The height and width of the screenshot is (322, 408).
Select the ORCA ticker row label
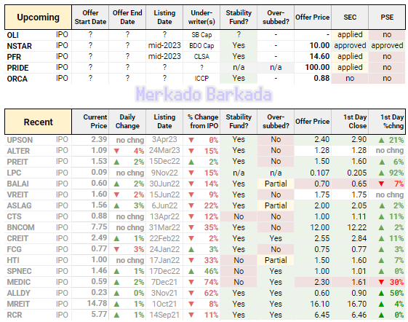(17, 79)
